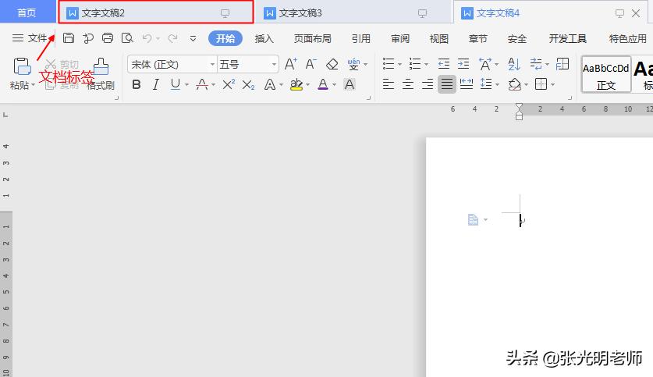Switch to document tab 文字文稿3

(353, 13)
